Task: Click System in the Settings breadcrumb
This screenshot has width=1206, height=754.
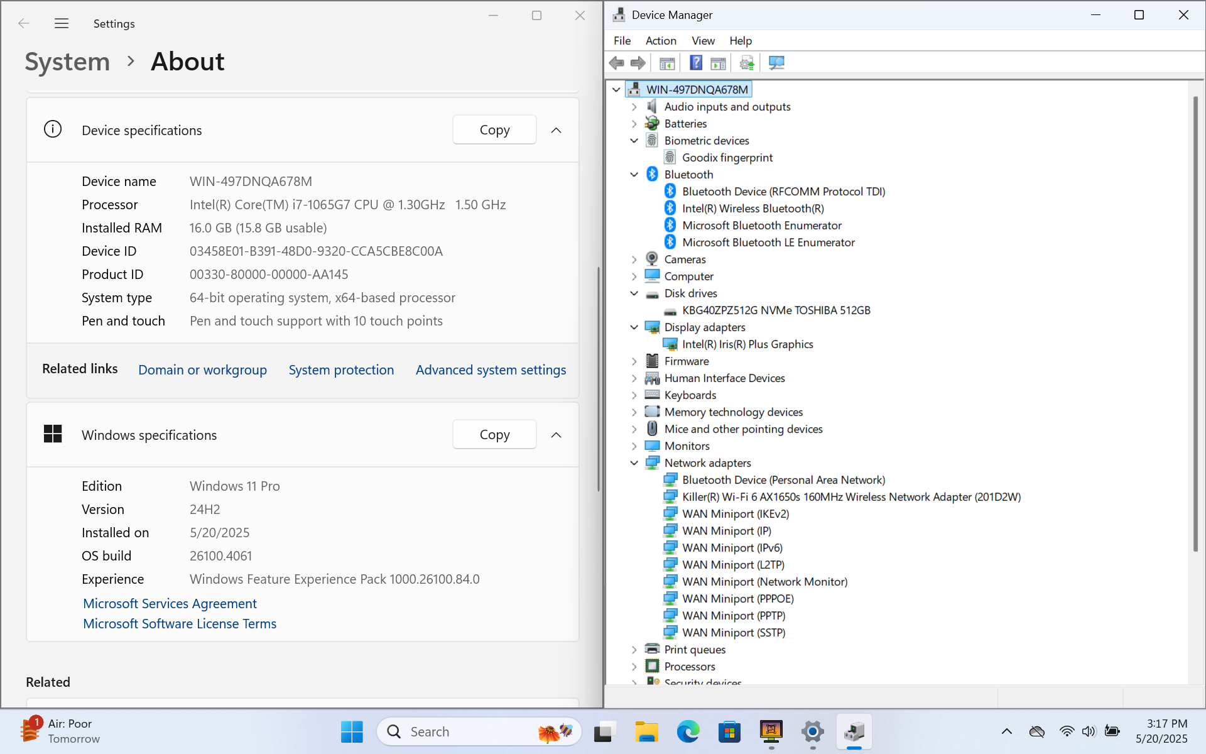Action: [67, 62]
